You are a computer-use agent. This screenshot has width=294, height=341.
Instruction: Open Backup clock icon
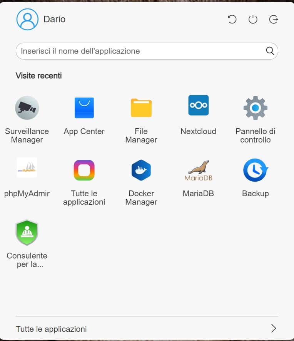point(256,170)
